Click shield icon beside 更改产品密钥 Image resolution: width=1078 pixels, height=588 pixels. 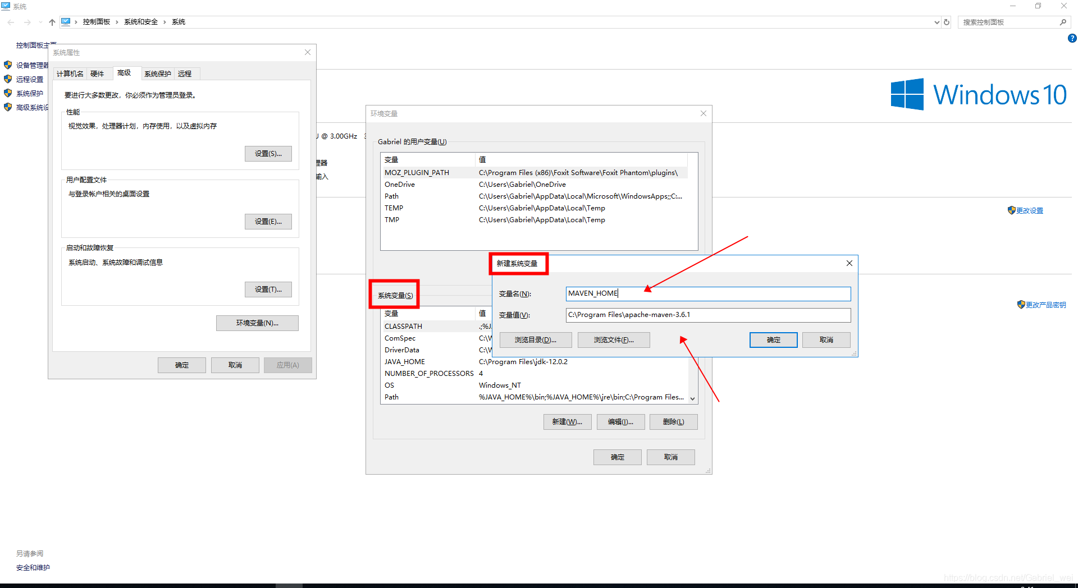pos(1021,305)
